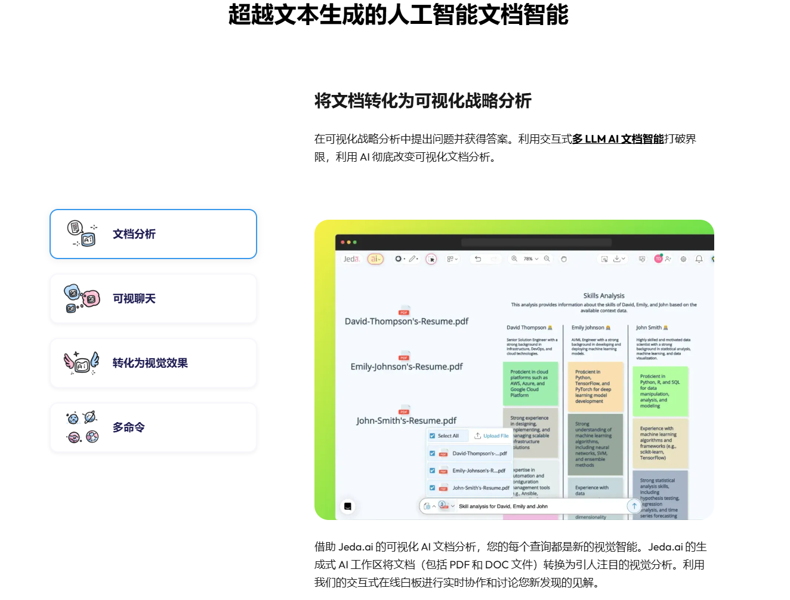The height and width of the screenshot is (600, 790).
Task: Click the send arrow button in the prompt bar
Action: [x=634, y=506]
